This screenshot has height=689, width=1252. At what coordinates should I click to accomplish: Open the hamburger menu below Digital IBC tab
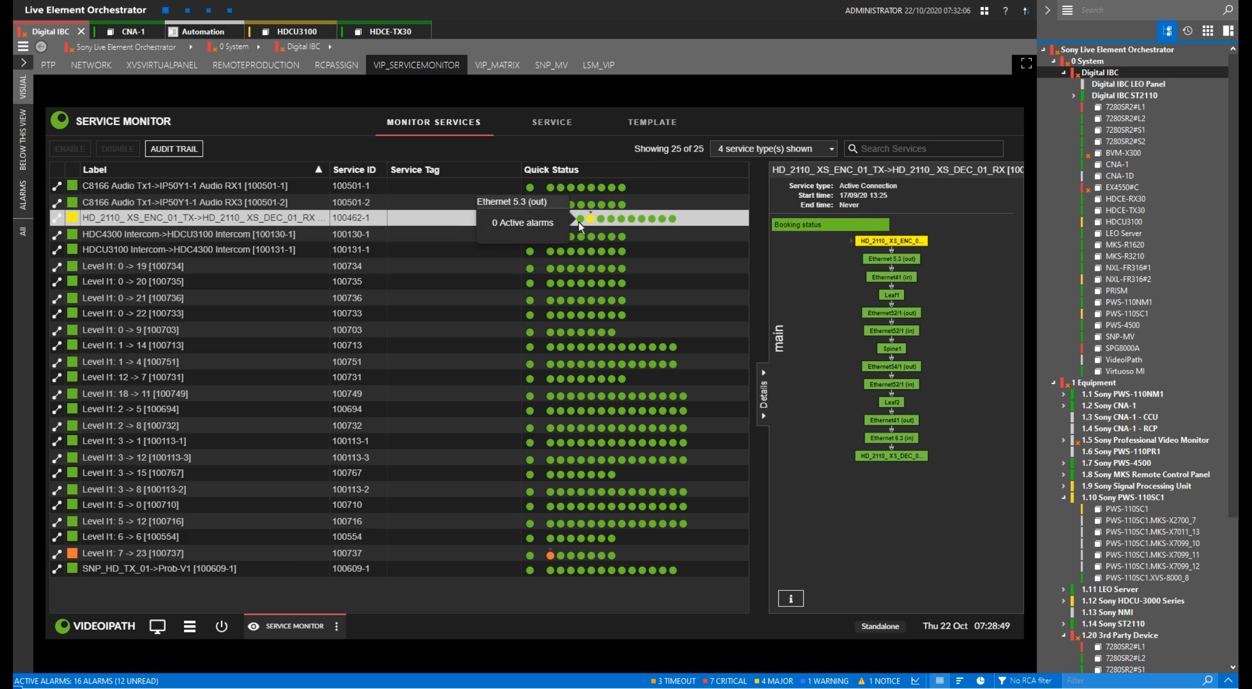(x=23, y=47)
